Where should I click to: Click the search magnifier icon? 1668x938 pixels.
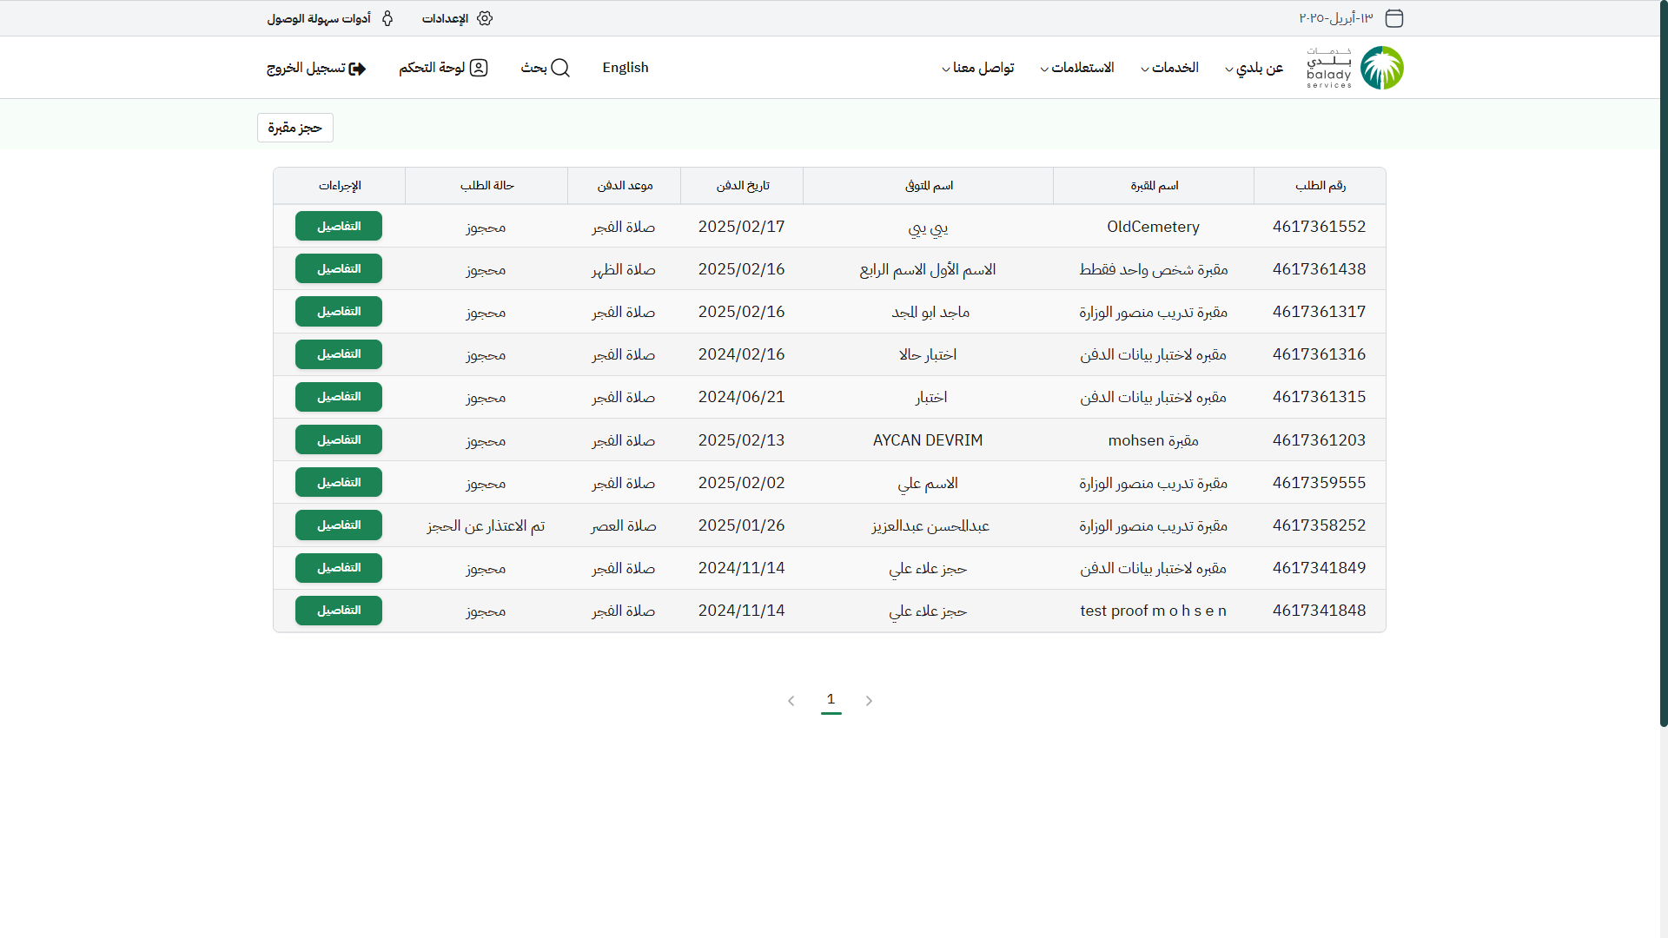[x=560, y=68]
